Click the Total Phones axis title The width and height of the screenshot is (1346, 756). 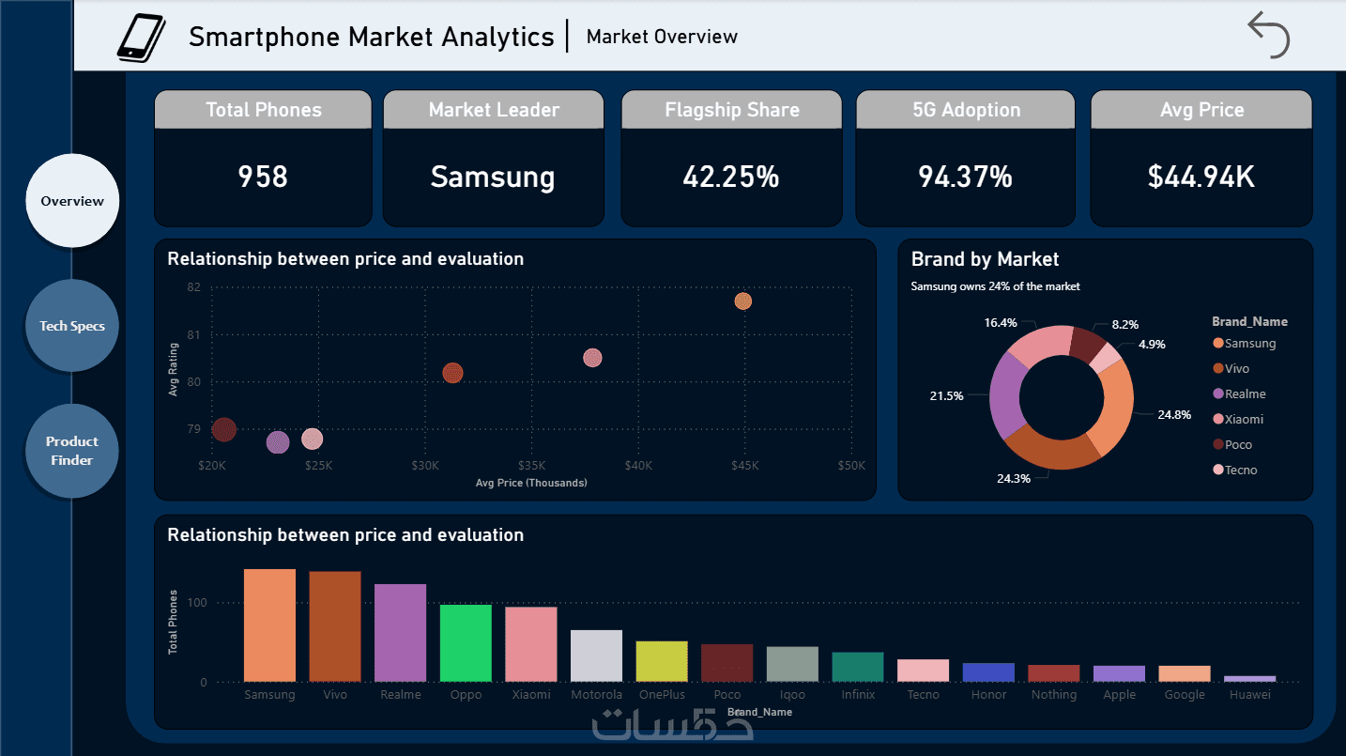173,622
